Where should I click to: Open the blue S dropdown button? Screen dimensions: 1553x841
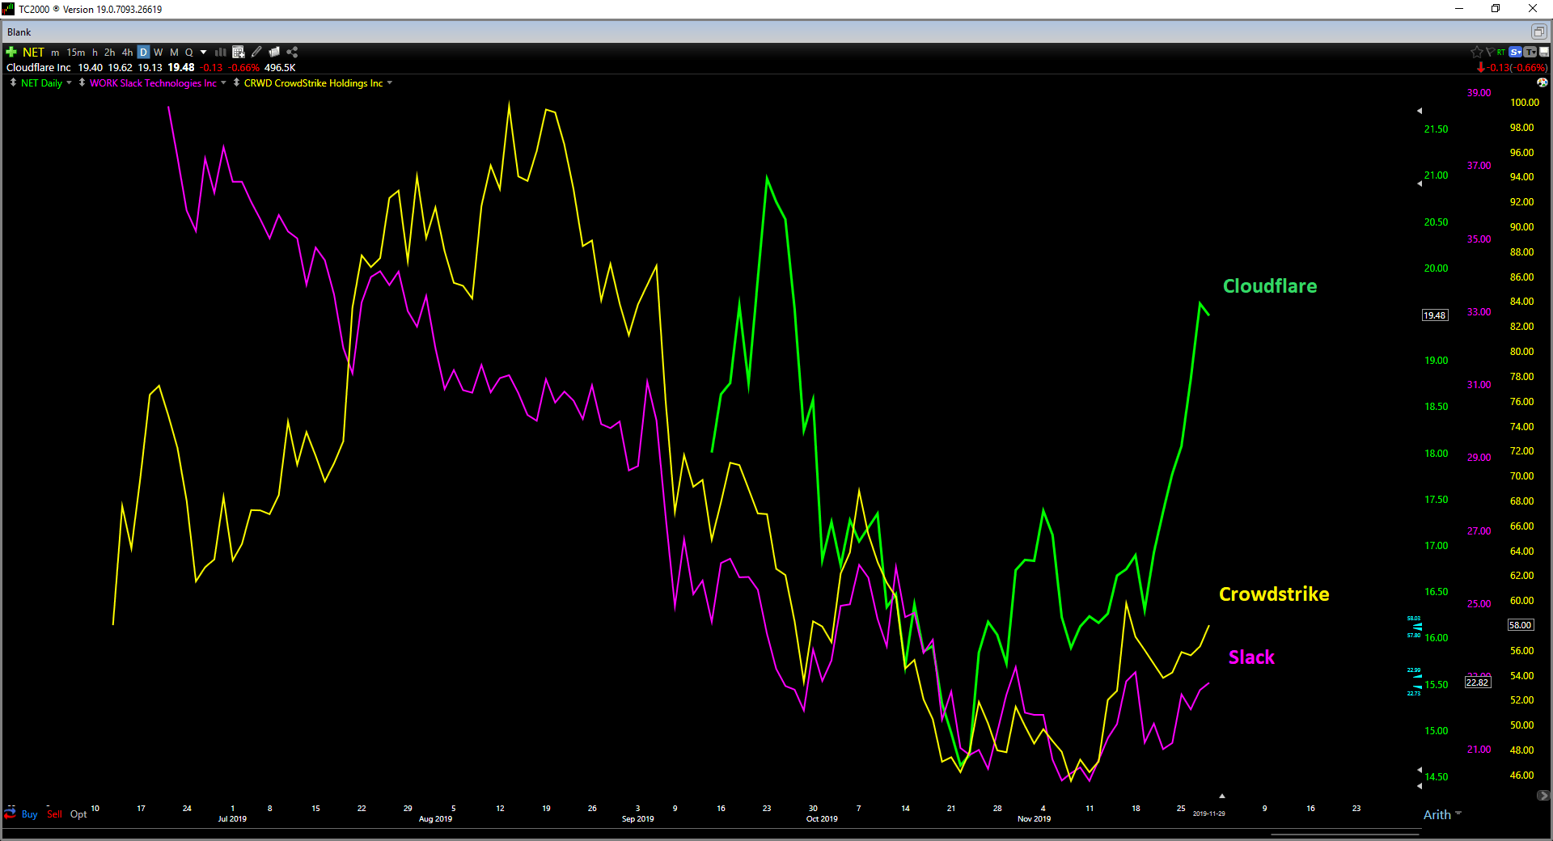1516,52
